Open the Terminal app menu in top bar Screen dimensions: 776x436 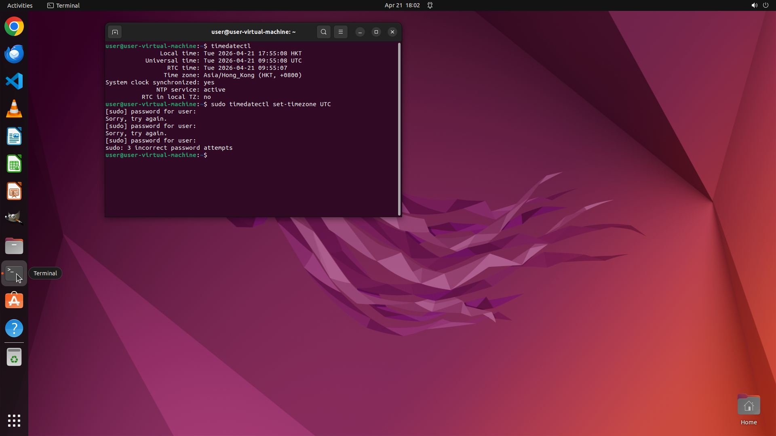(x=63, y=5)
